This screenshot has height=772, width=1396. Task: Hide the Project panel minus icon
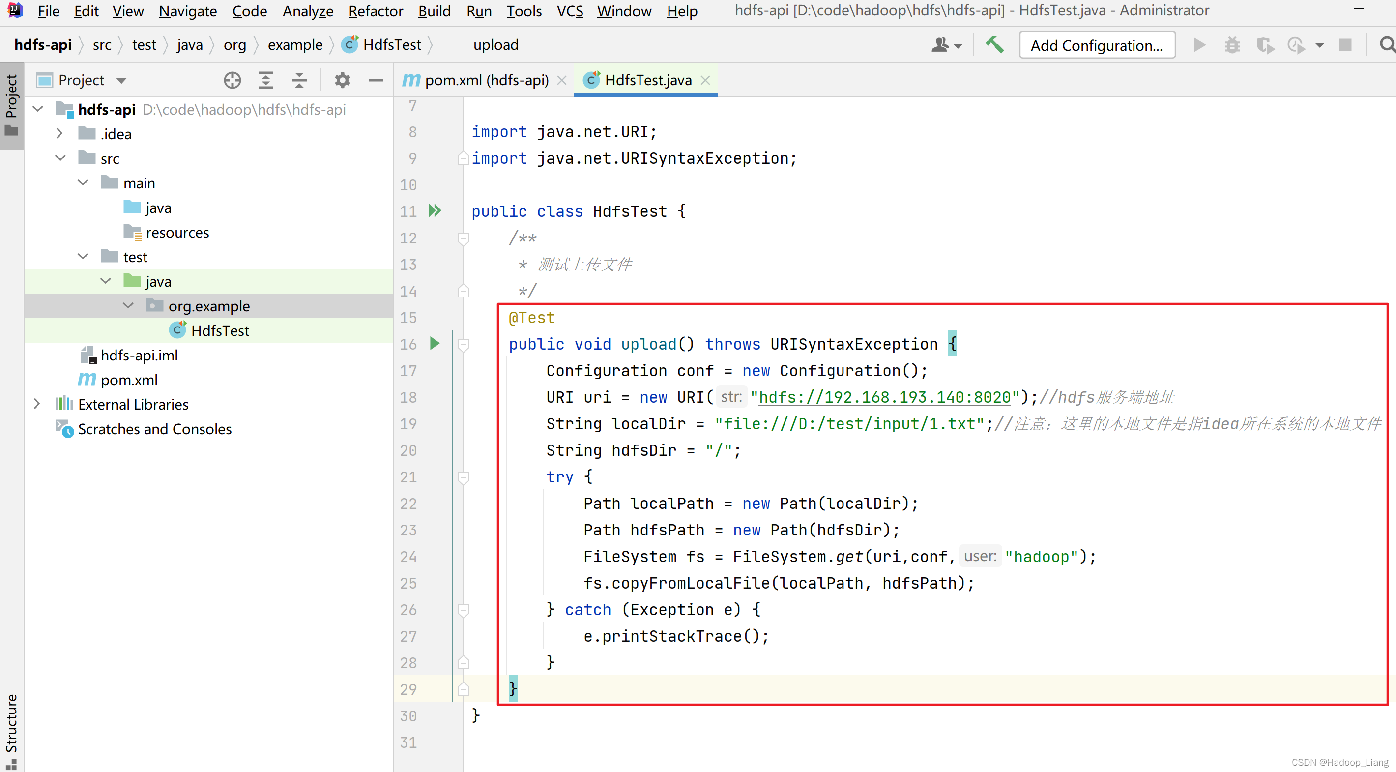click(376, 80)
